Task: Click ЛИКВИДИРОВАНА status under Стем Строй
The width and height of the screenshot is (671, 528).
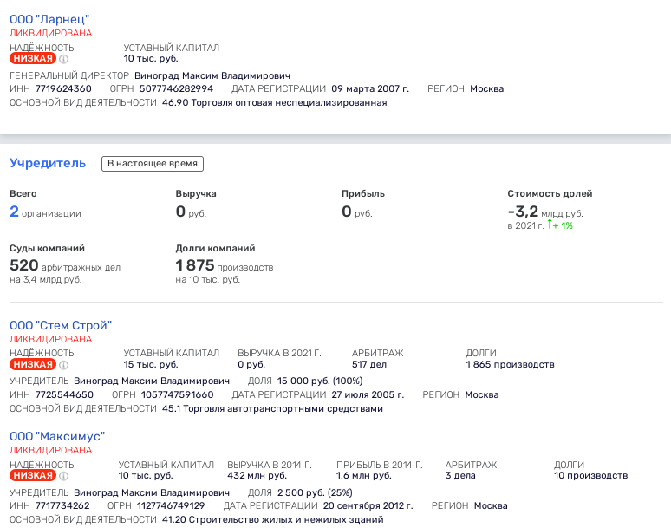Action: coord(50,339)
